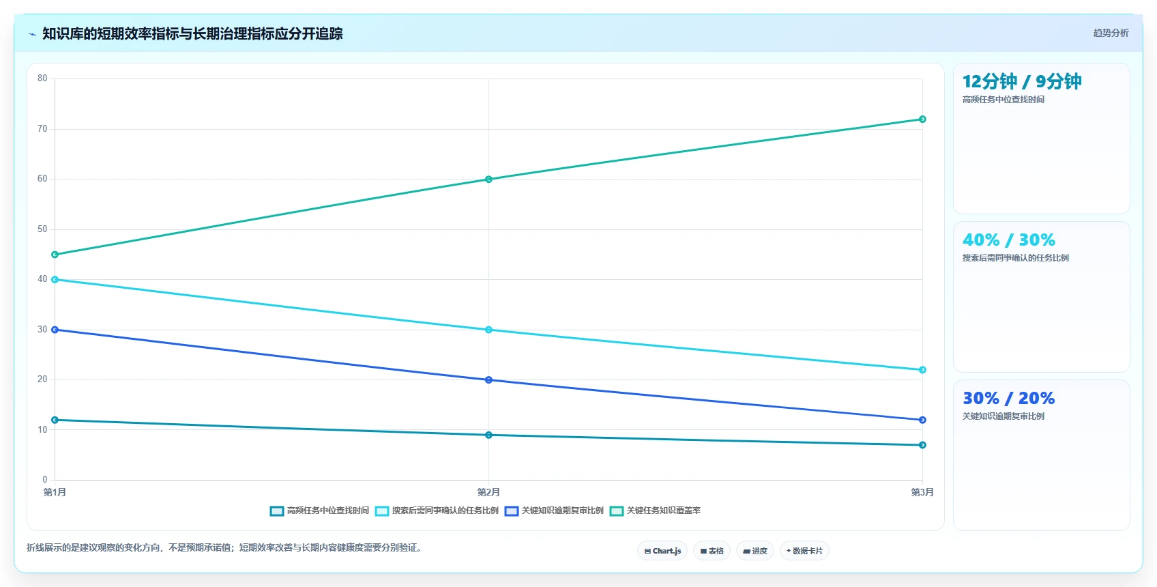Click 高频任务中位查找时间 label in the side card
Viewport: 1157px width, 587px height.
[x=1003, y=100]
